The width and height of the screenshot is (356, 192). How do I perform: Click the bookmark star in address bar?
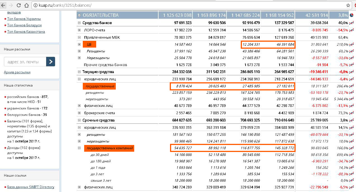tap(348, 5)
